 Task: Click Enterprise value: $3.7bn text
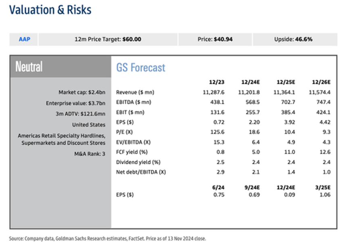75,103
